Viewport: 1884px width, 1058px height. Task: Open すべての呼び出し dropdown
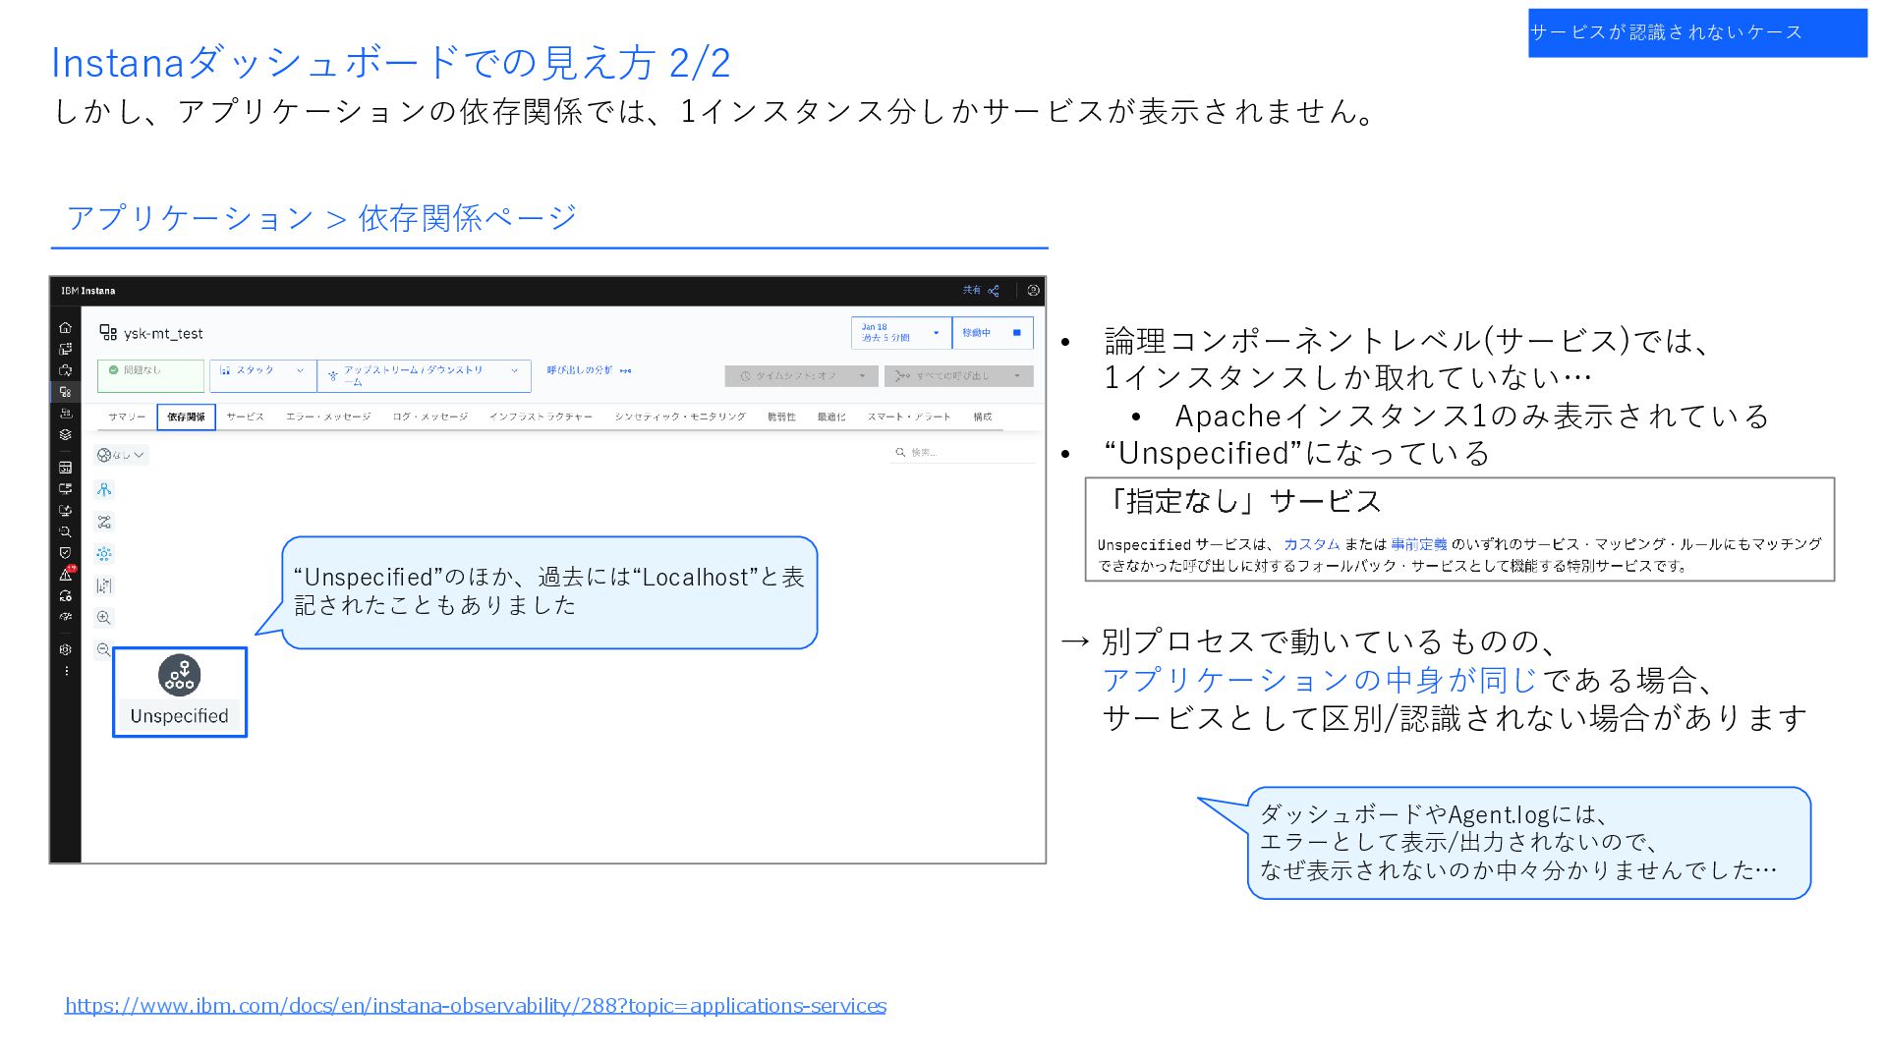[958, 376]
